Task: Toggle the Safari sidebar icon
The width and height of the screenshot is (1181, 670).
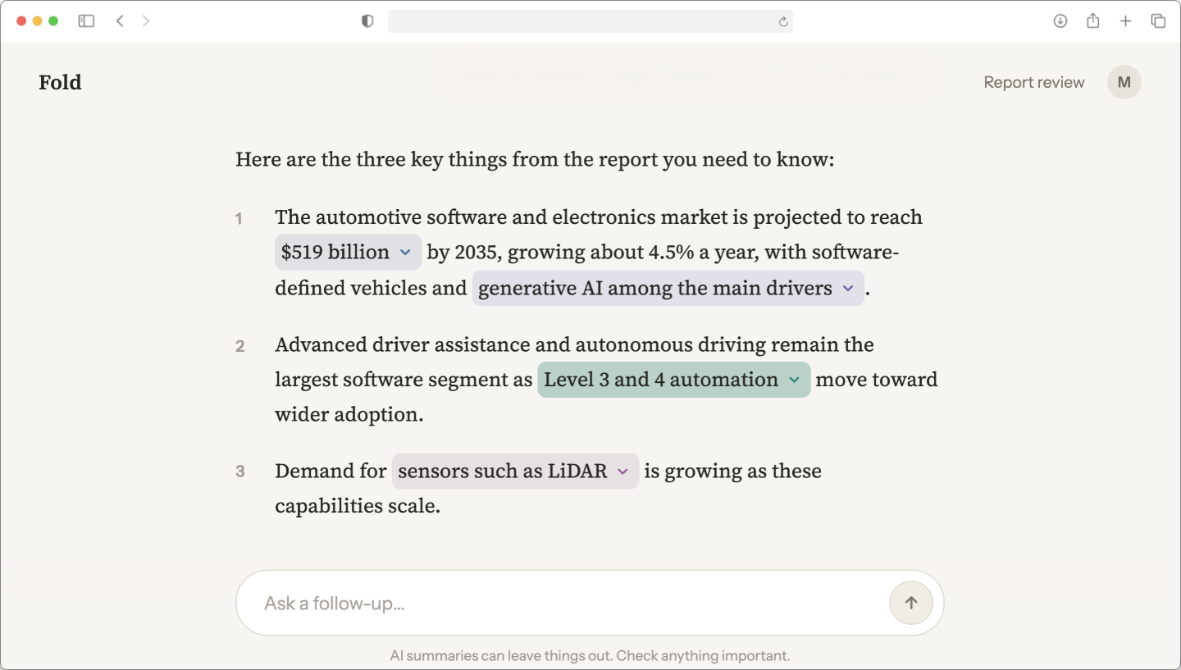Action: point(86,21)
